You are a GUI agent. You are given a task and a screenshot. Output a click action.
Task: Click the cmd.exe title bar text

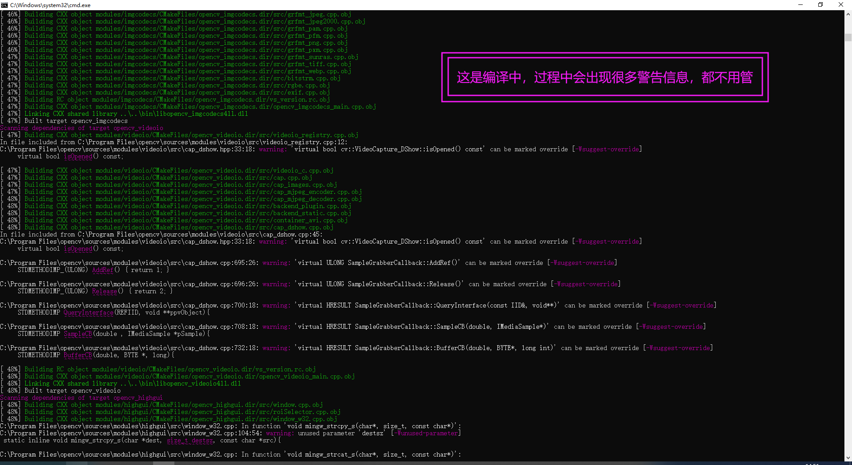coord(51,5)
